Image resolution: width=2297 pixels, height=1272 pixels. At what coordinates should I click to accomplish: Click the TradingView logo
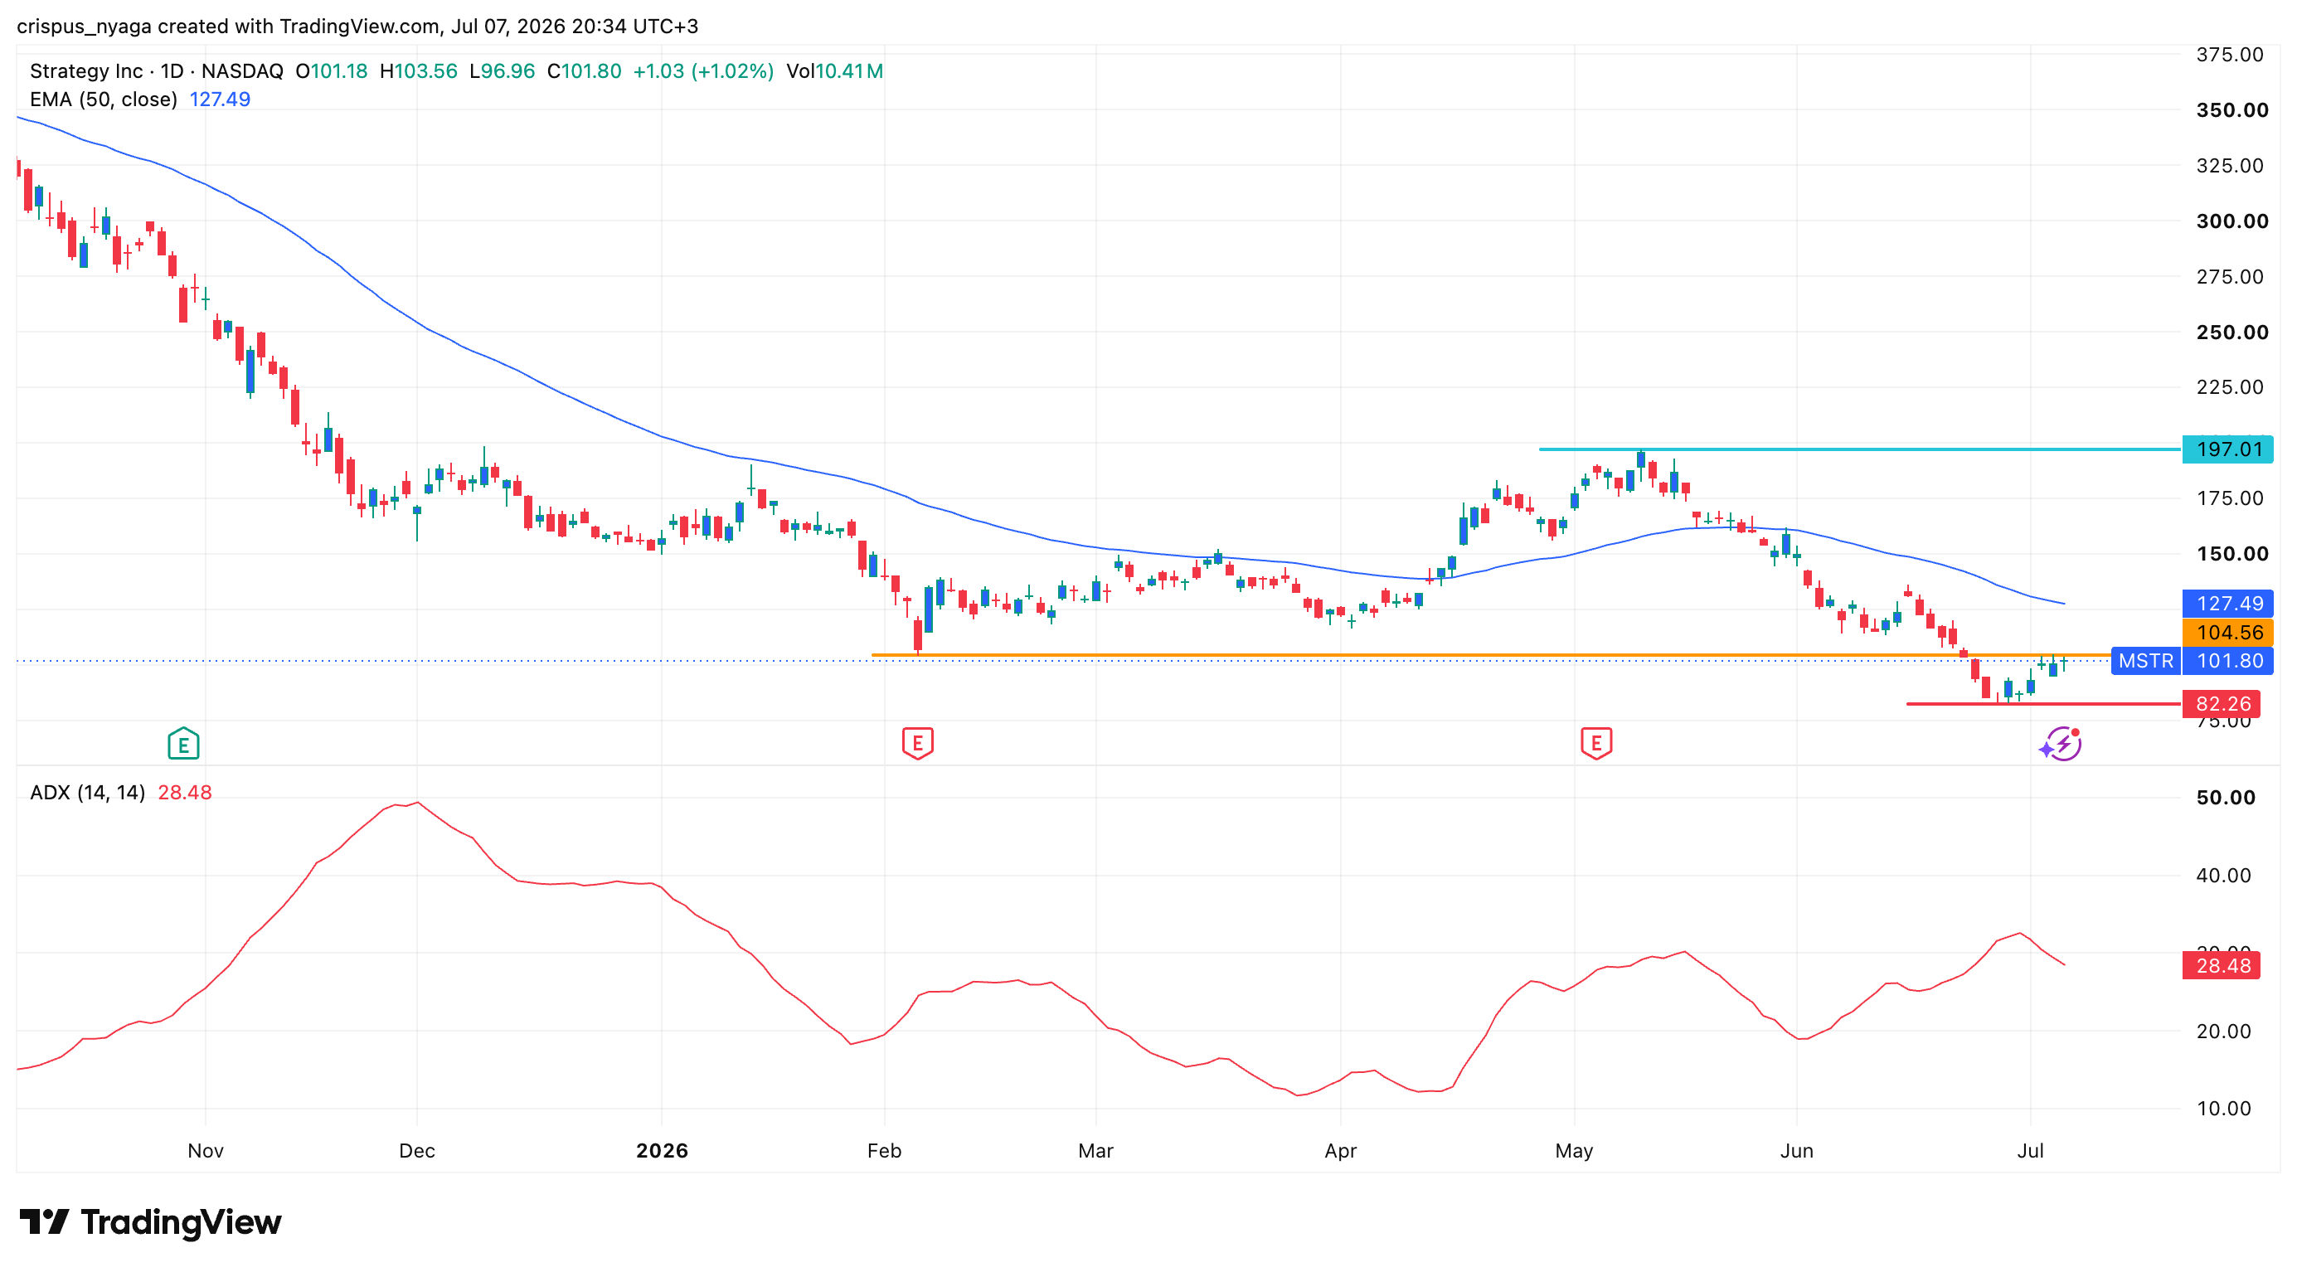(x=150, y=1222)
